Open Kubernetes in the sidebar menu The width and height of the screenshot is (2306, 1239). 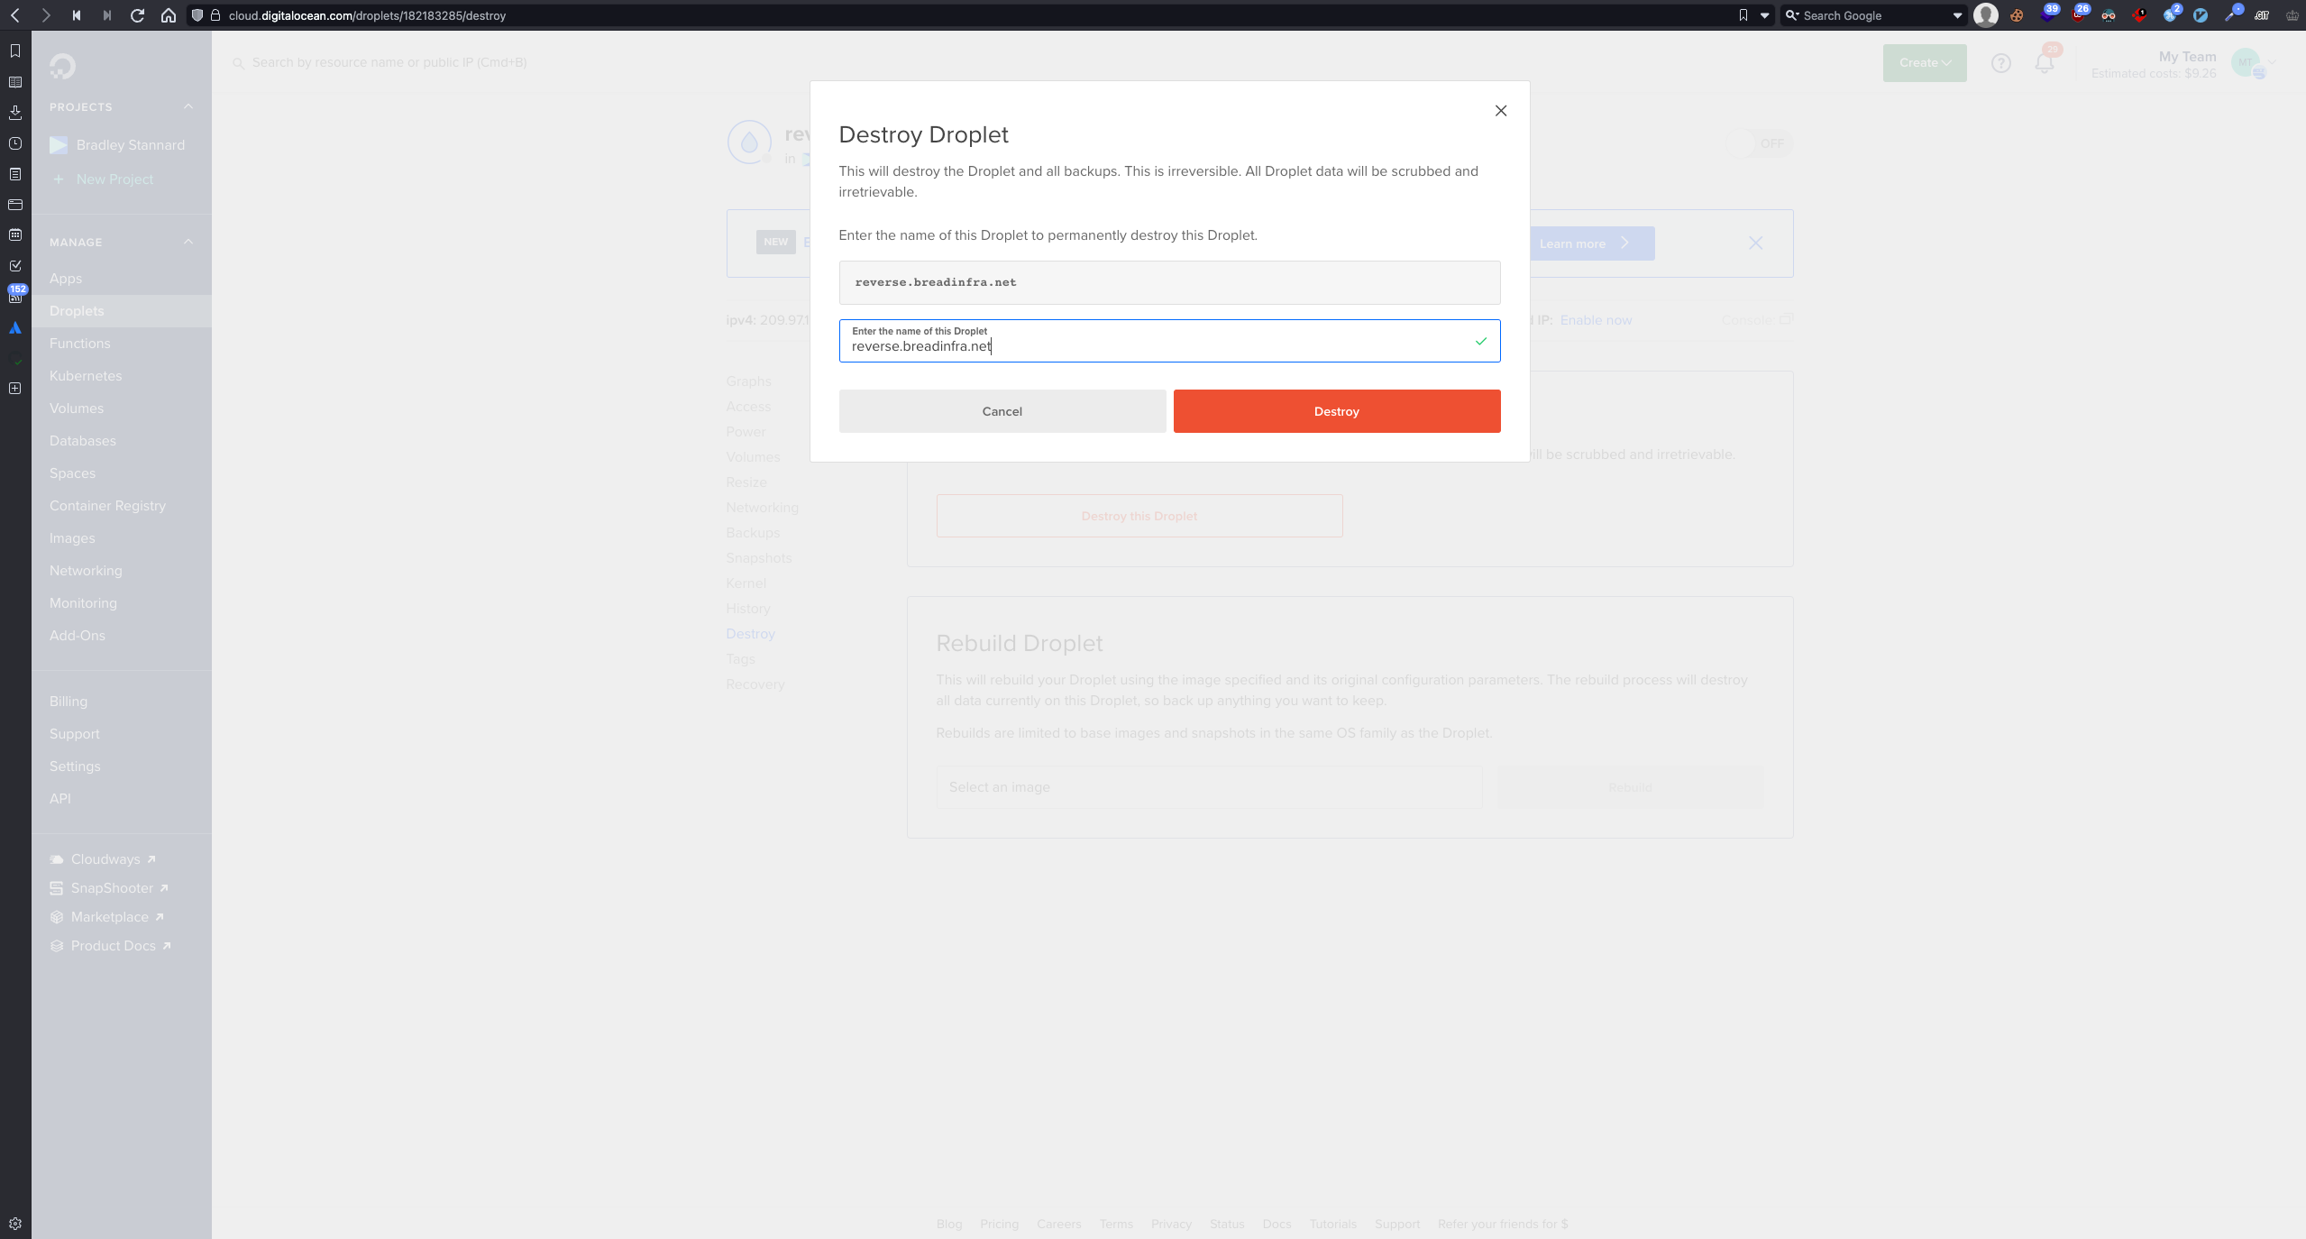pos(86,376)
